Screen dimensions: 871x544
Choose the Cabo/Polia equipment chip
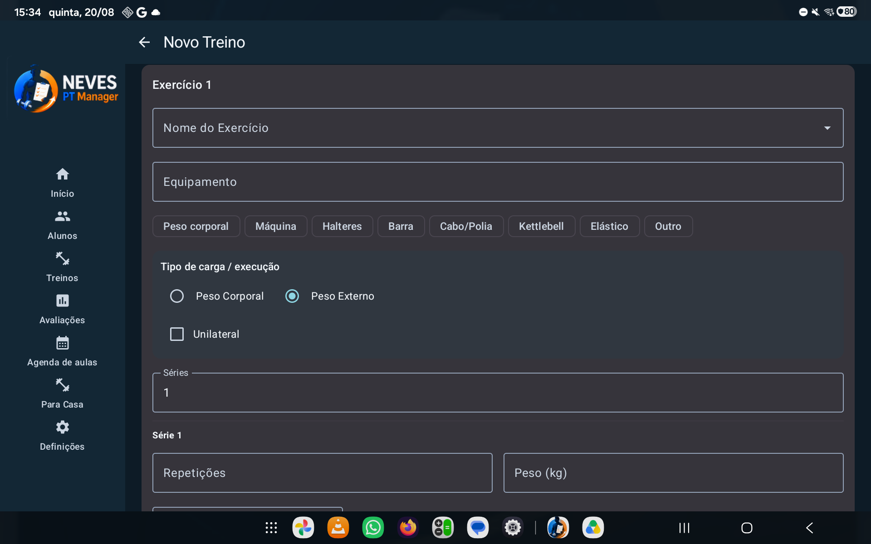point(466,226)
